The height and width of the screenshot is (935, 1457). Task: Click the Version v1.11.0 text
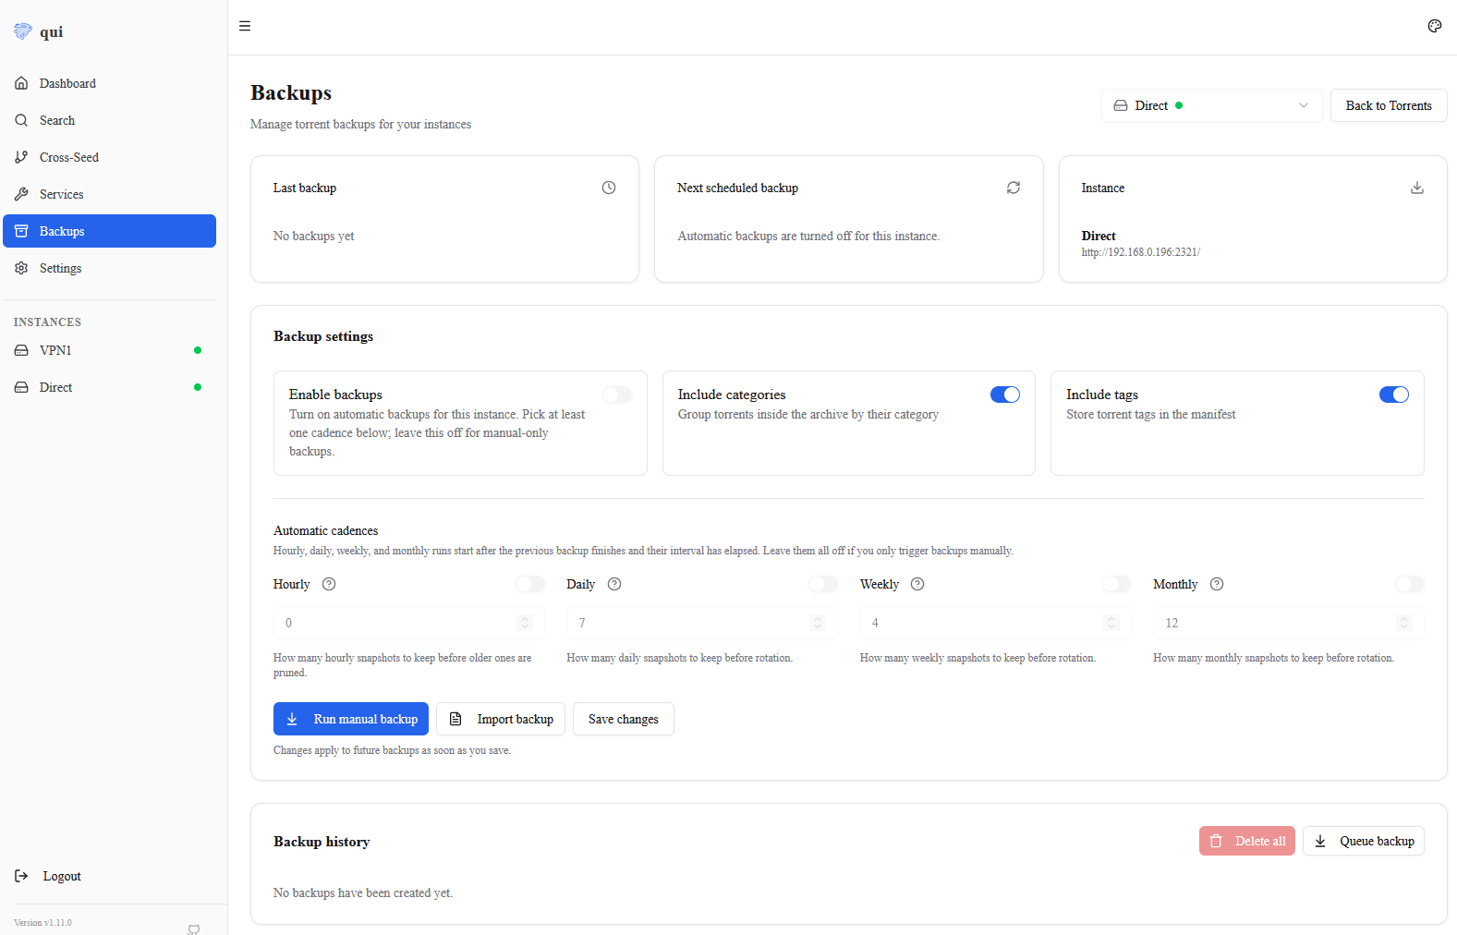[x=42, y=923]
